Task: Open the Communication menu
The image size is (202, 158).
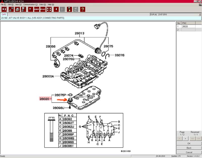Action: pos(31,5)
